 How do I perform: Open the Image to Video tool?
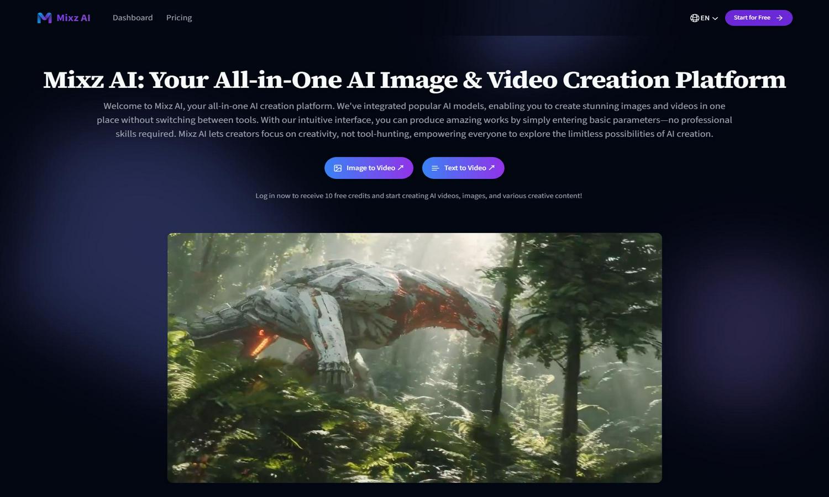[x=369, y=168]
